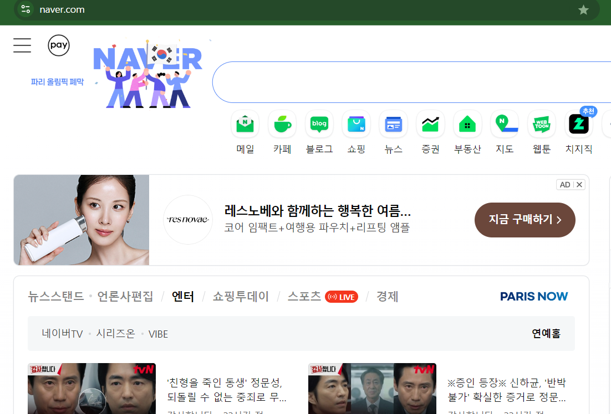Click 지금 구매하기 button
The height and width of the screenshot is (414, 611).
(525, 220)
